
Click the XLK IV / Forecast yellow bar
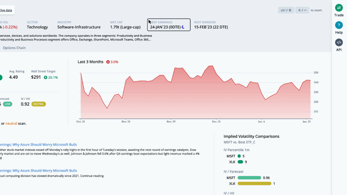click(254, 183)
